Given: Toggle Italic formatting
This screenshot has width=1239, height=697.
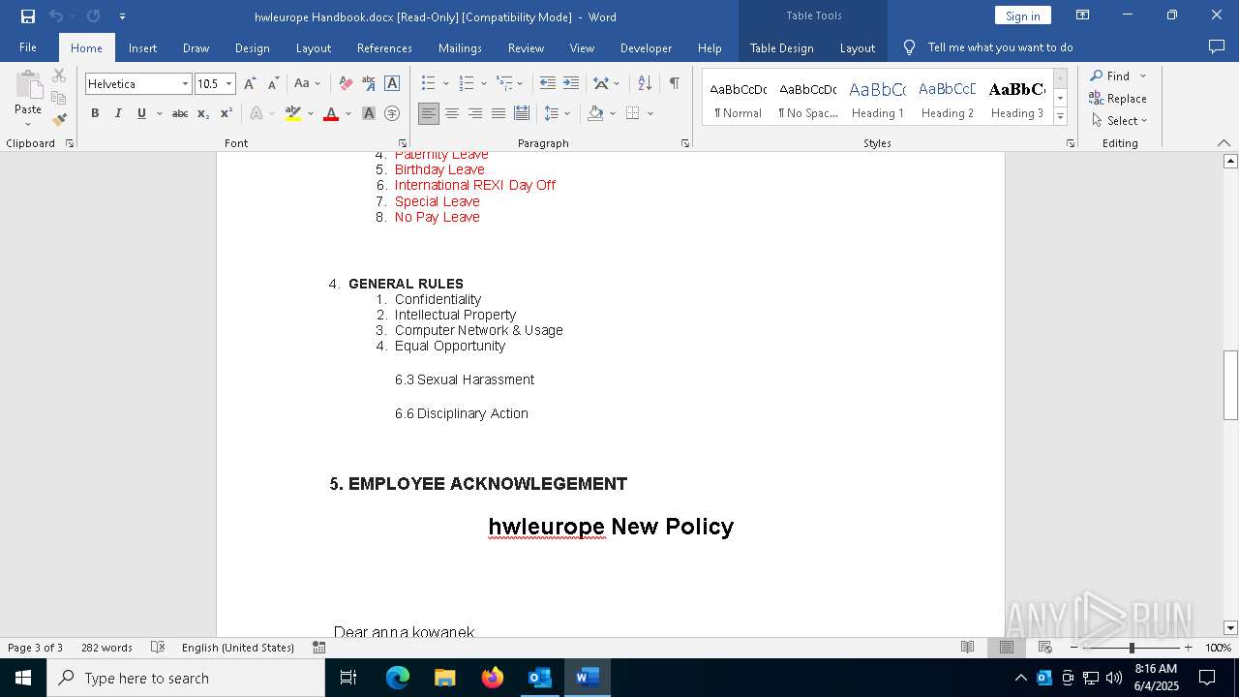Looking at the screenshot, I should click(118, 113).
